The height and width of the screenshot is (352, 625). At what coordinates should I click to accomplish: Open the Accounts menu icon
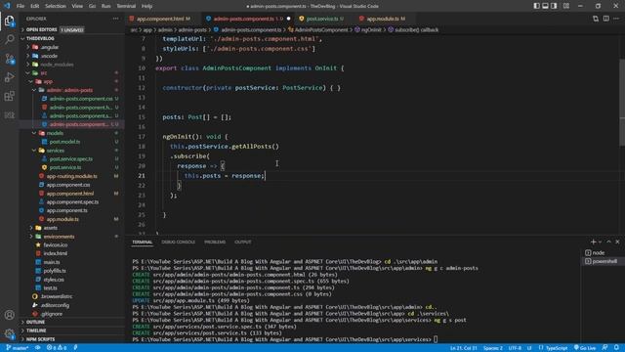click(x=9, y=315)
